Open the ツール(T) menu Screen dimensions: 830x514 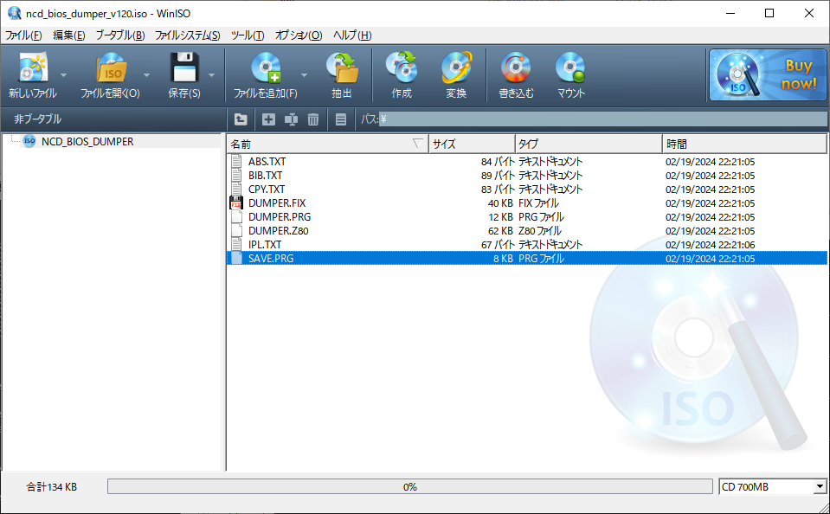click(x=248, y=35)
